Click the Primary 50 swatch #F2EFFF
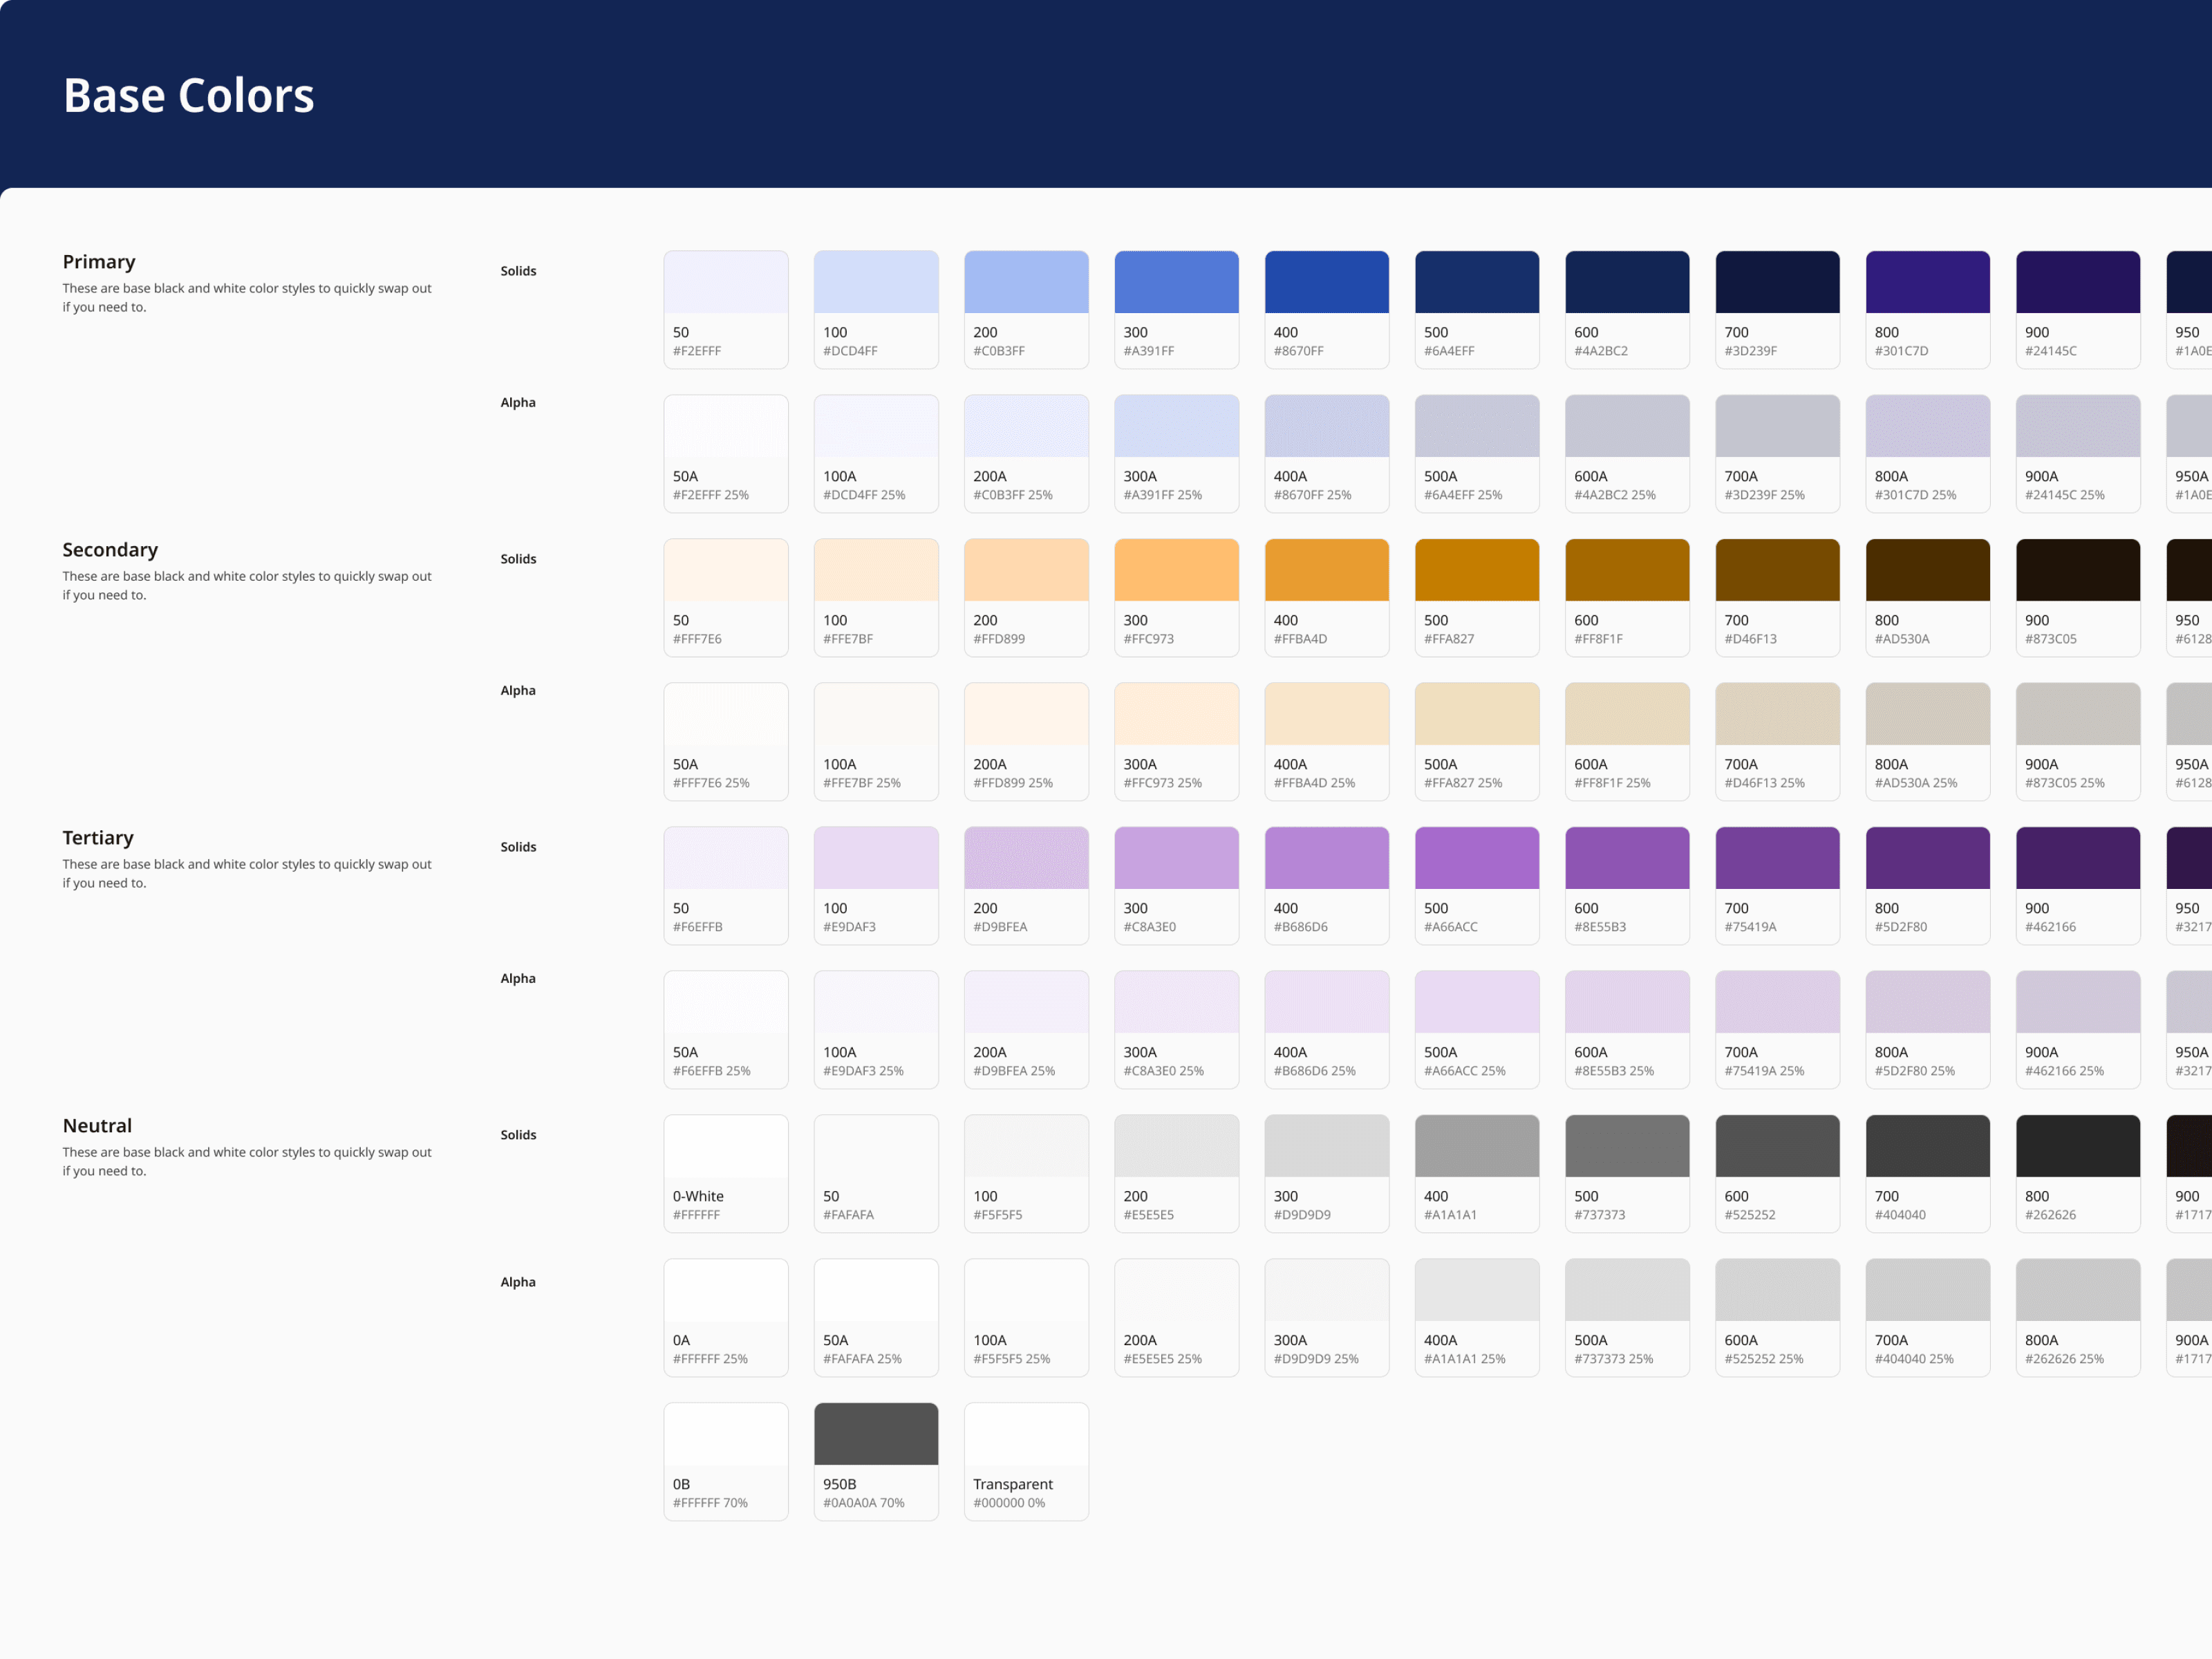This screenshot has height=1659, width=2212. (725, 310)
